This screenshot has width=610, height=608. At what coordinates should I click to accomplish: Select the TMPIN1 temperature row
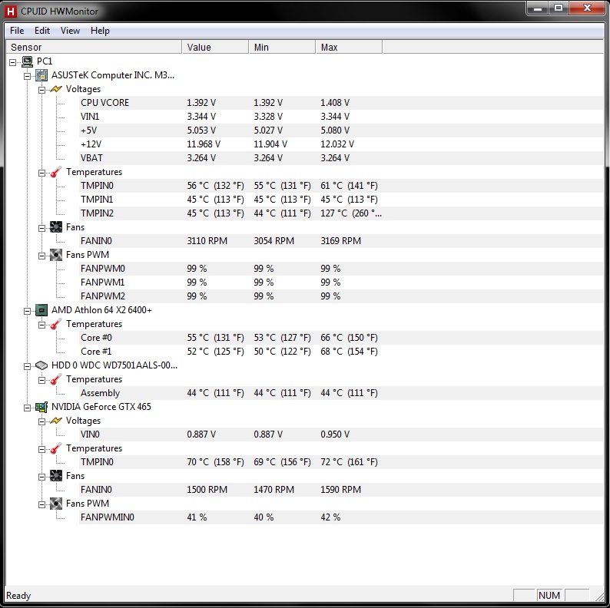coord(341,200)
